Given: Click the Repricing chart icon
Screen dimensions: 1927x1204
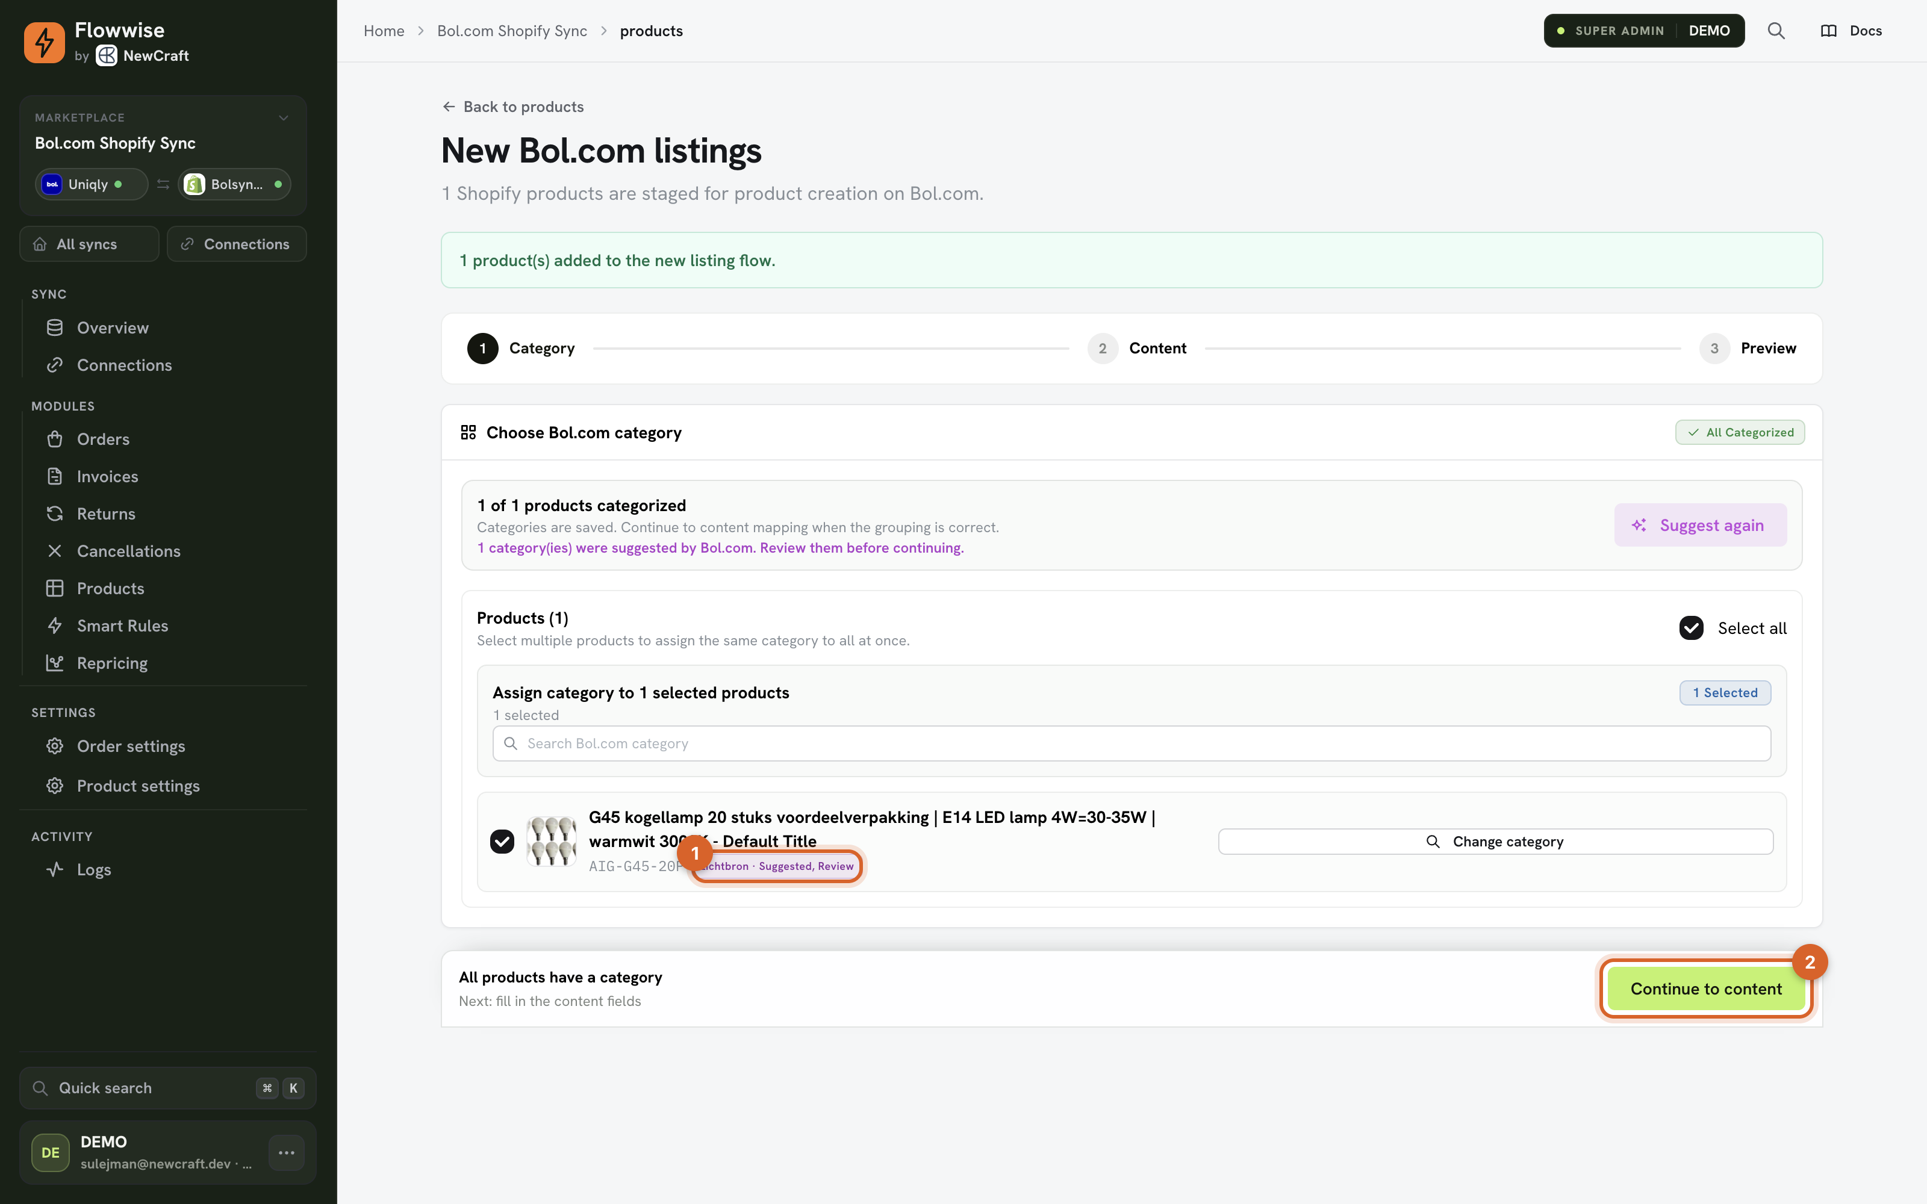Looking at the screenshot, I should tap(55, 663).
